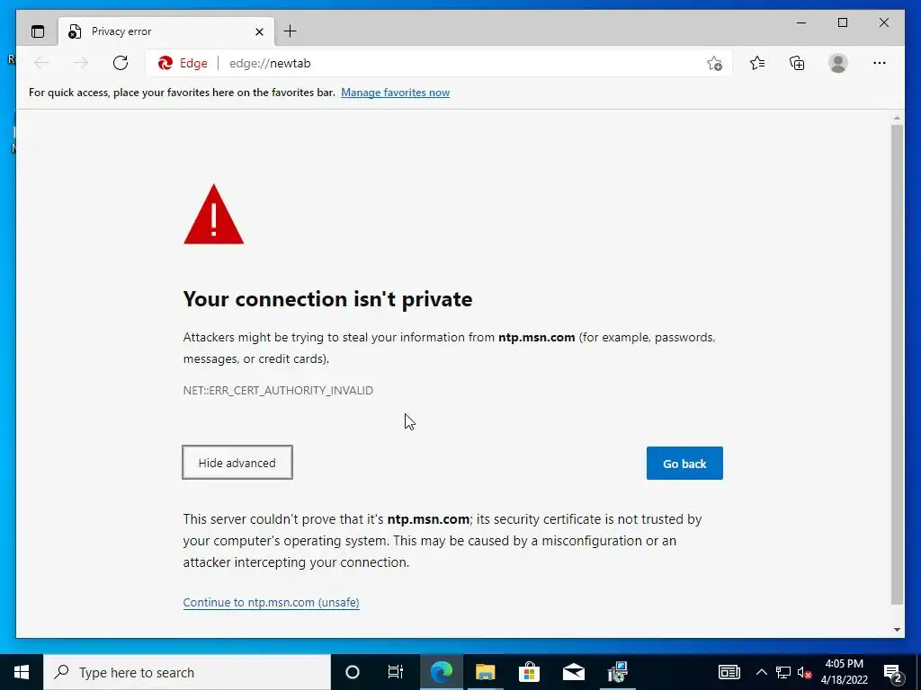921x690 pixels.
Task: Close the Privacy error tab
Action: pos(259,31)
